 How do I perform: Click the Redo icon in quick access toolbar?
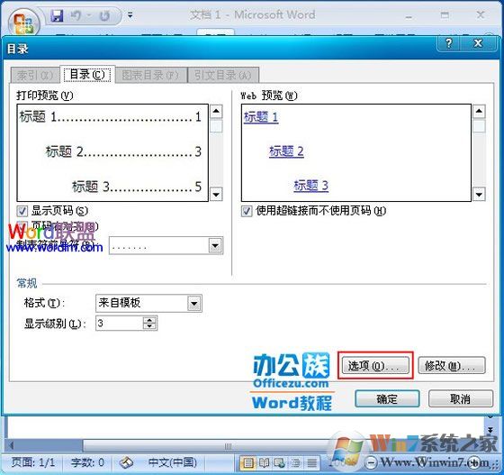(104, 15)
